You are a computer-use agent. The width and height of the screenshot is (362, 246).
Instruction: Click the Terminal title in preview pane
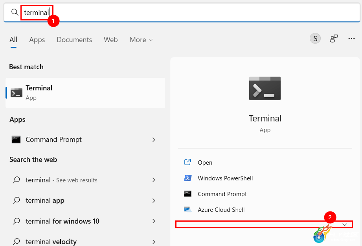(265, 118)
